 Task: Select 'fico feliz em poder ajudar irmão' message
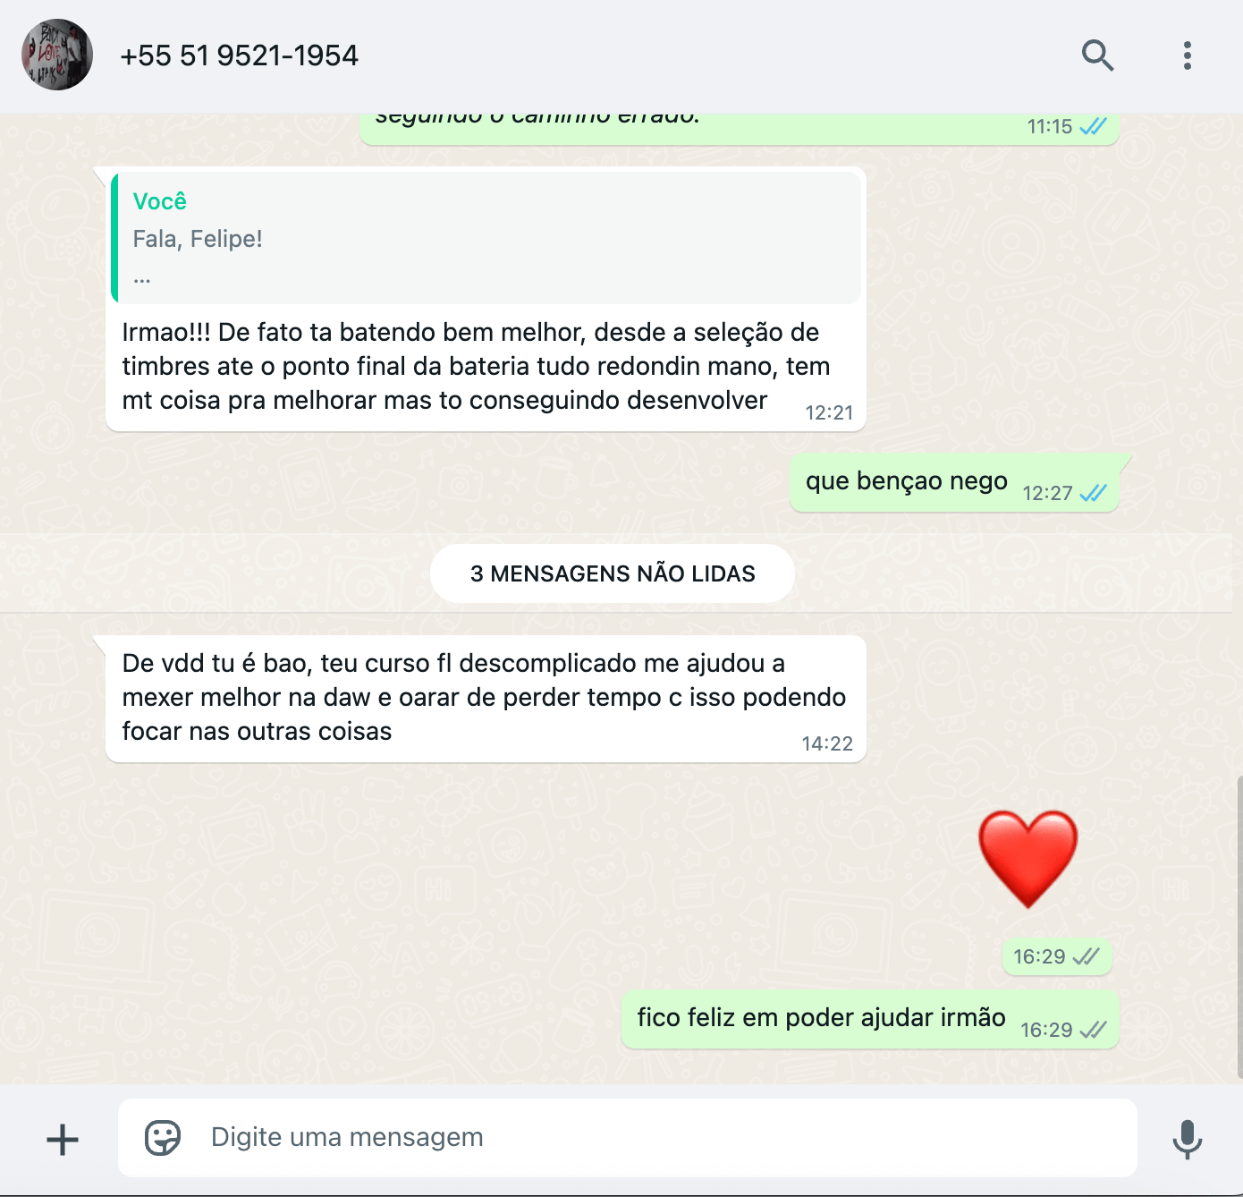pyautogui.click(x=870, y=1019)
